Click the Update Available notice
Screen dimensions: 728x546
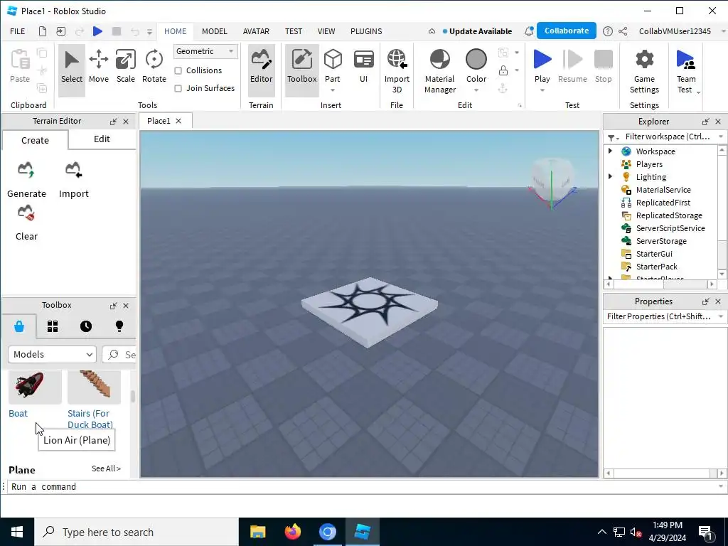477,31
